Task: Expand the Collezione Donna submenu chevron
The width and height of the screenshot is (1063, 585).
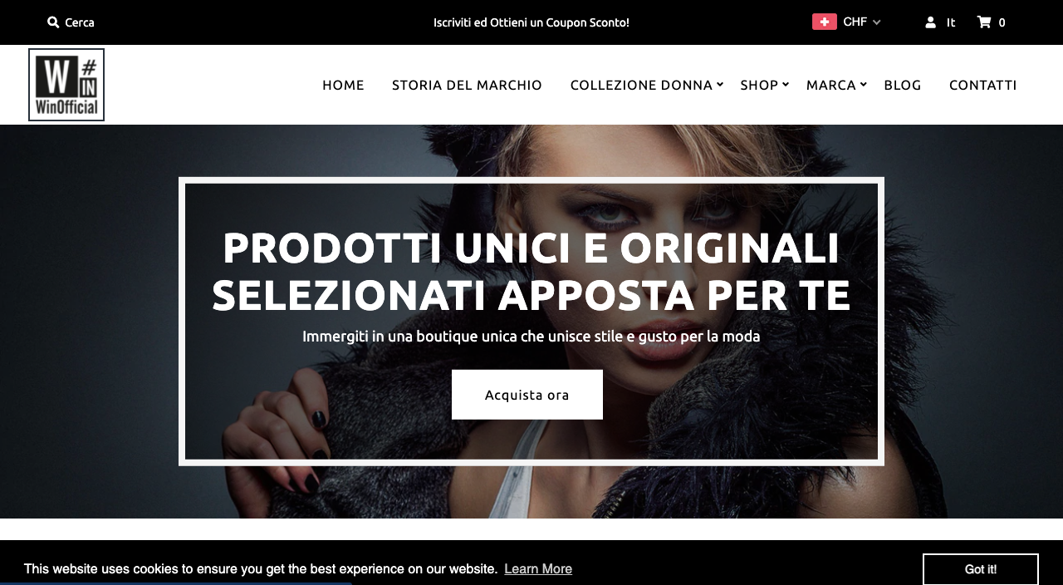Action: (x=720, y=84)
